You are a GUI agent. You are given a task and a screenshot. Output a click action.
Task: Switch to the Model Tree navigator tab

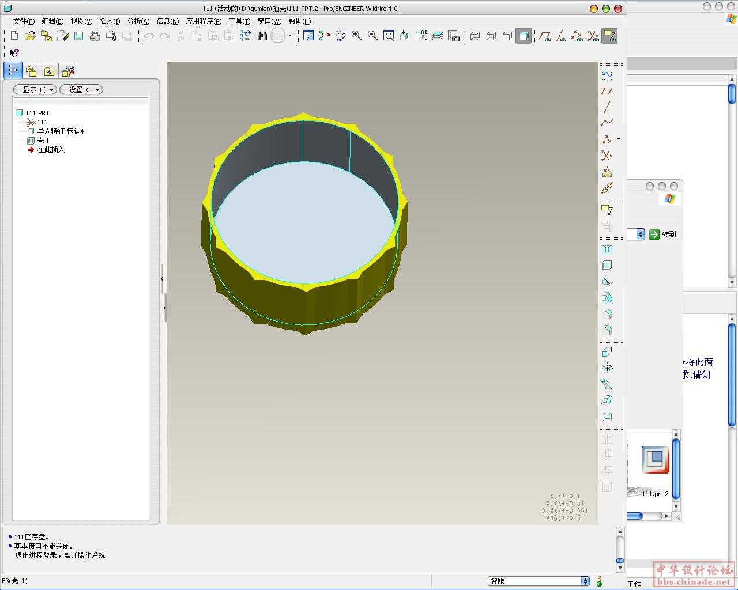(x=13, y=70)
